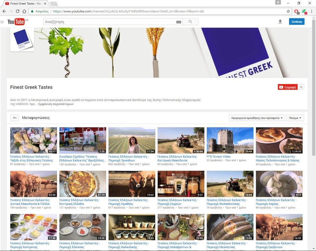
Task: Open video link Συνέδριο Σχεδίου Βρυξέλλες
Action: 82,158
